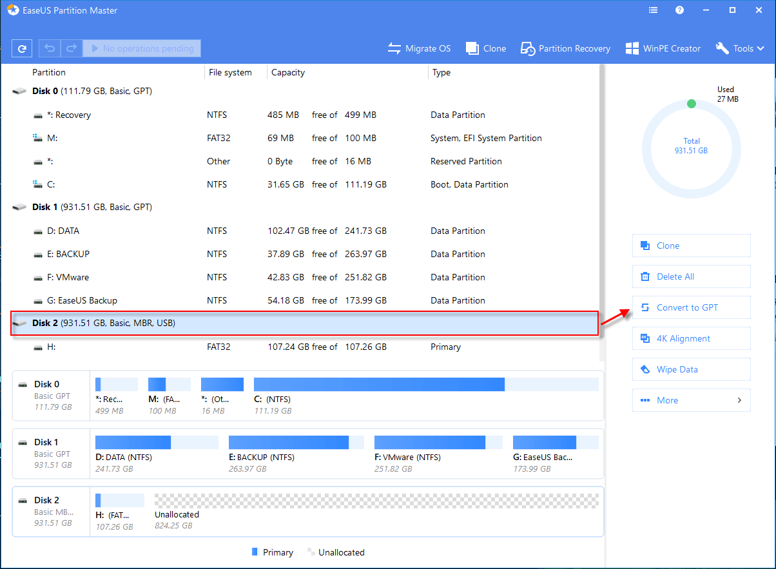This screenshot has height=569, width=776.
Task: Click the Capacity column header
Action: 288,72
